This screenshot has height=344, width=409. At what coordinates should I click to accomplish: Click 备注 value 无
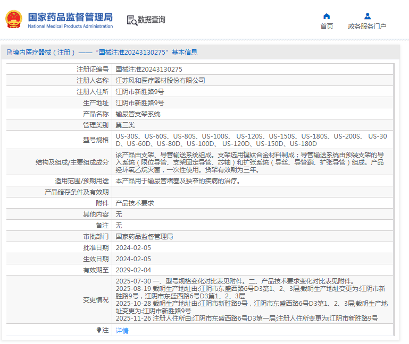click(119, 226)
